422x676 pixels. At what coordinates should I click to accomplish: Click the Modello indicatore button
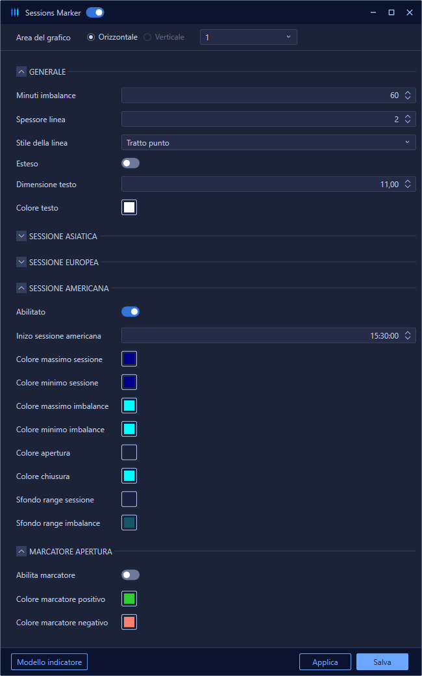pos(49,662)
